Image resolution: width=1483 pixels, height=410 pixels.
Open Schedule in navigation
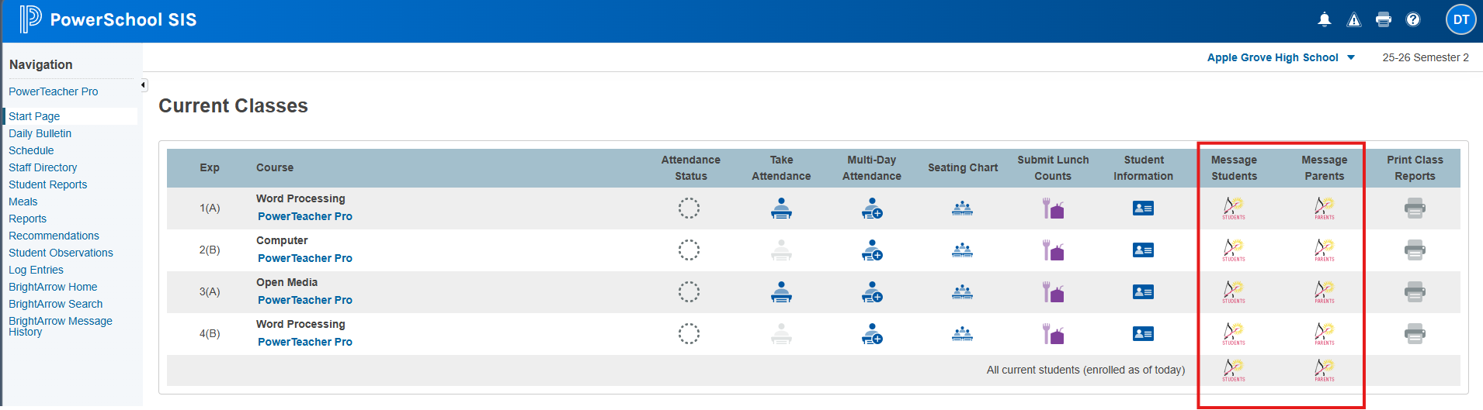(x=31, y=150)
